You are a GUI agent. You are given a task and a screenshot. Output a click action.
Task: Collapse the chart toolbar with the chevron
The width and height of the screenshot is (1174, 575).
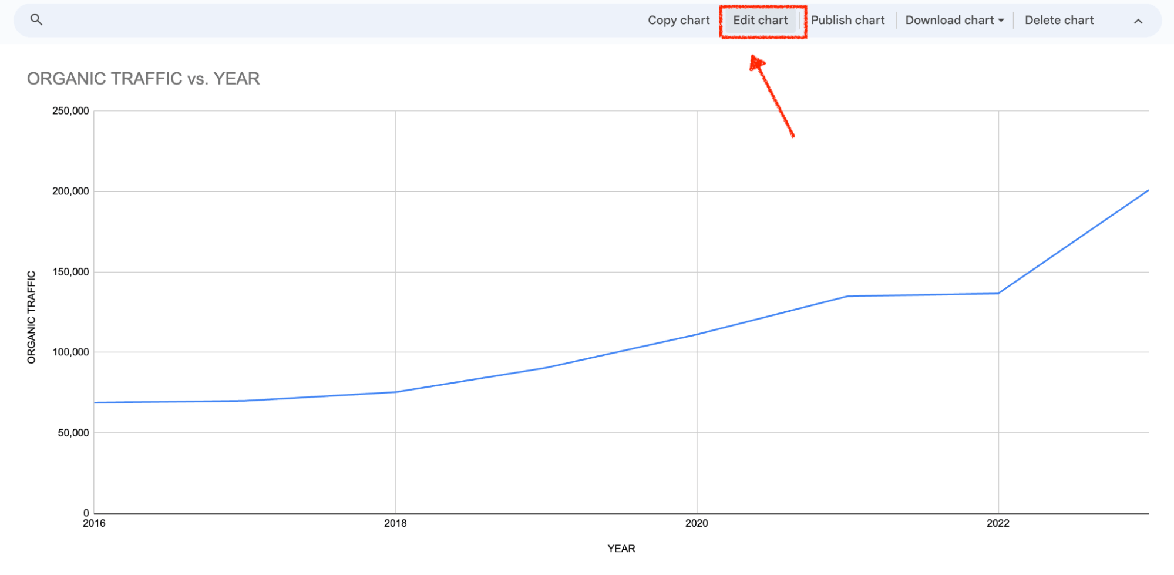[x=1138, y=20]
